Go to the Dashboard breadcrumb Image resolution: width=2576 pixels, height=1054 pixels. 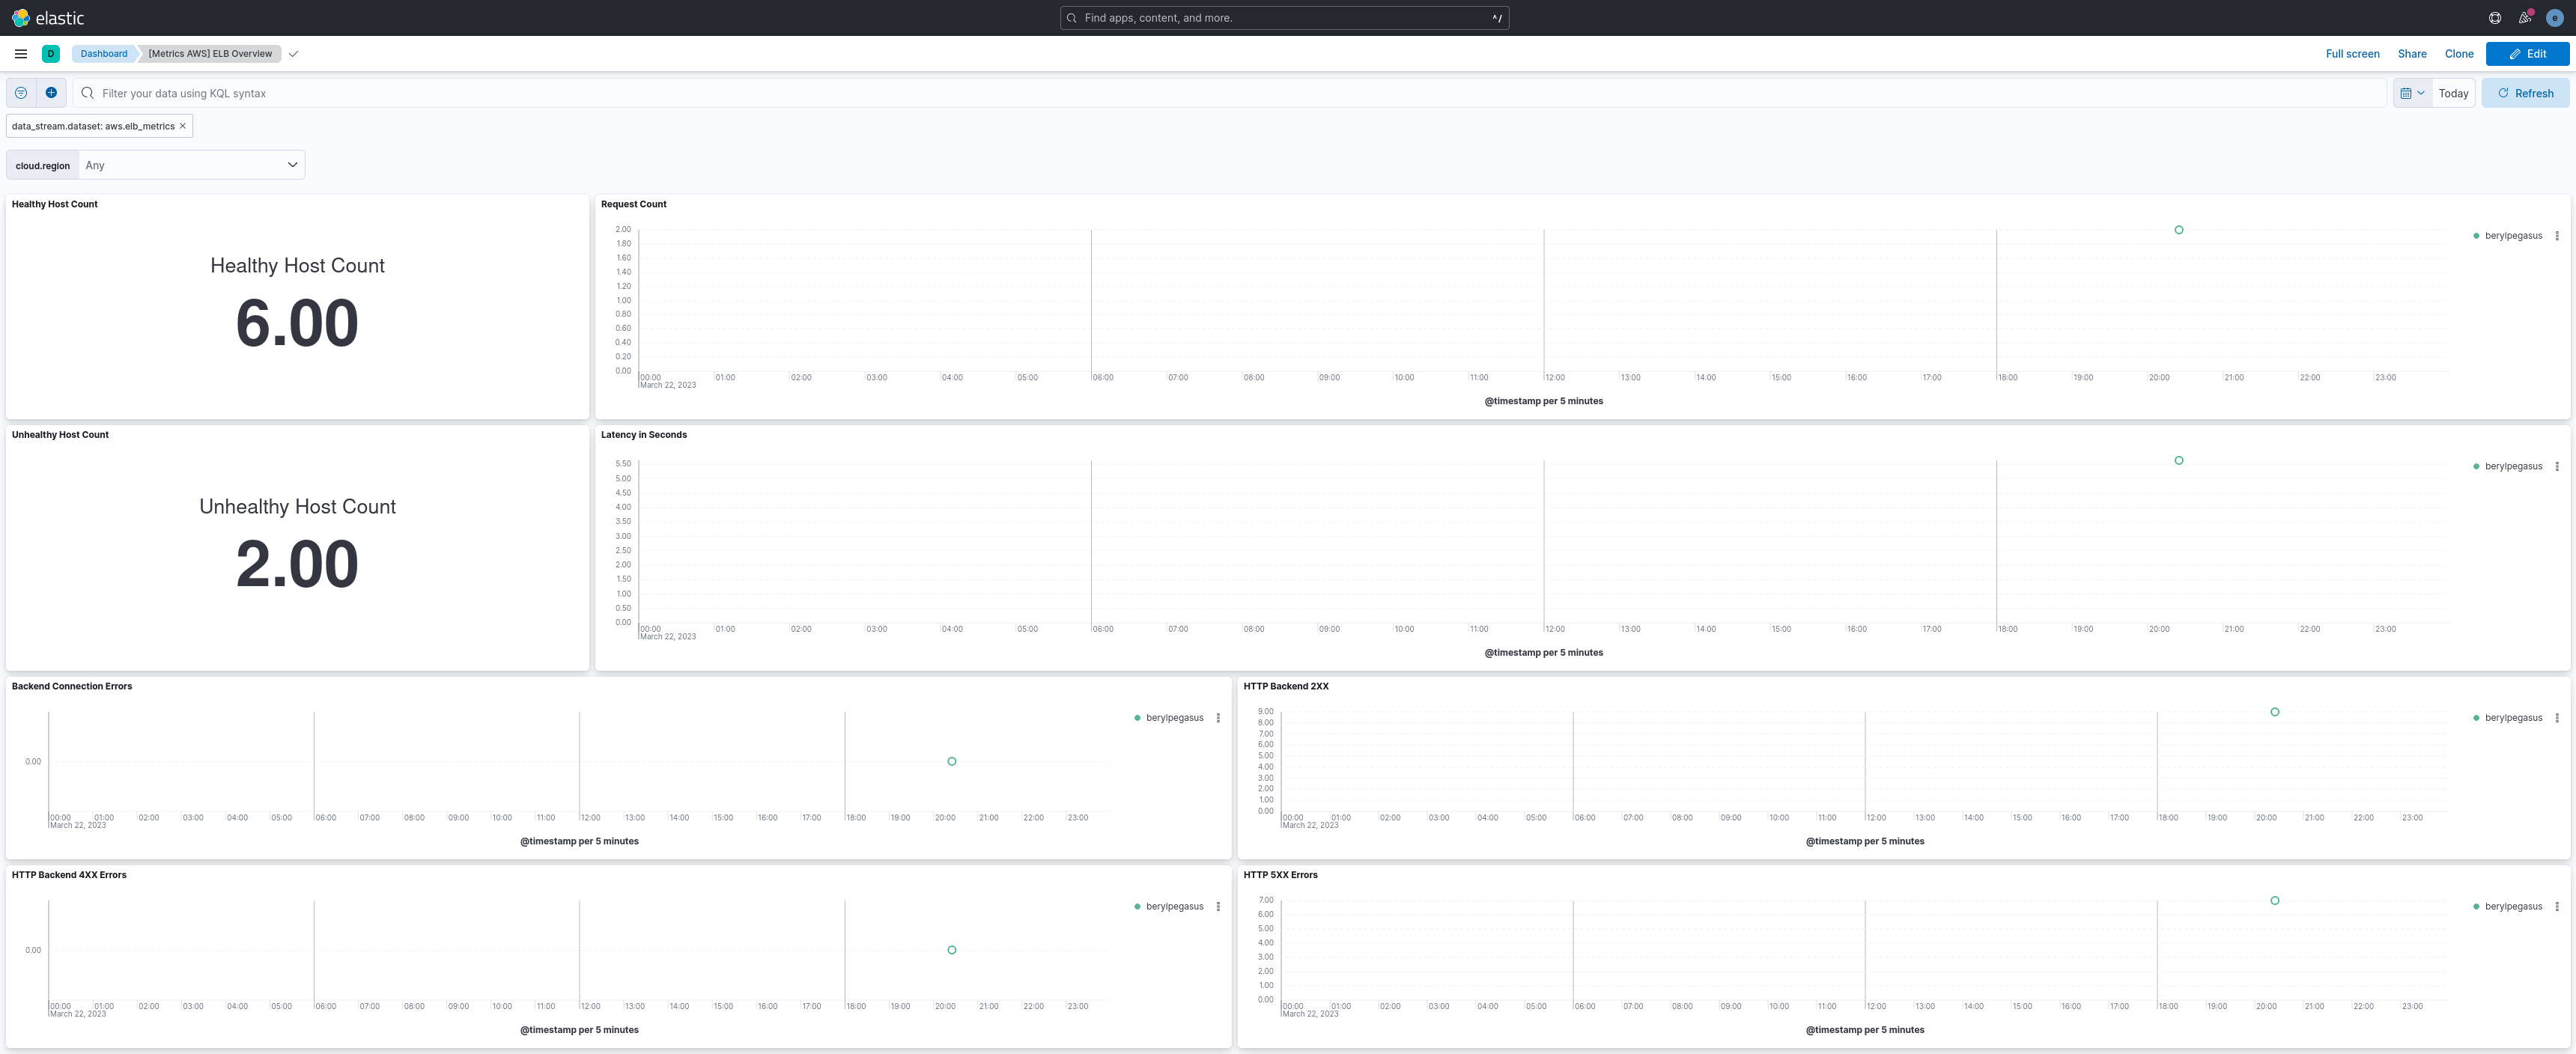pyautogui.click(x=104, y=54)
